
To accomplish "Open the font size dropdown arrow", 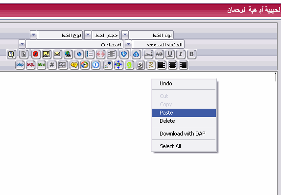I will pos(88,35).
